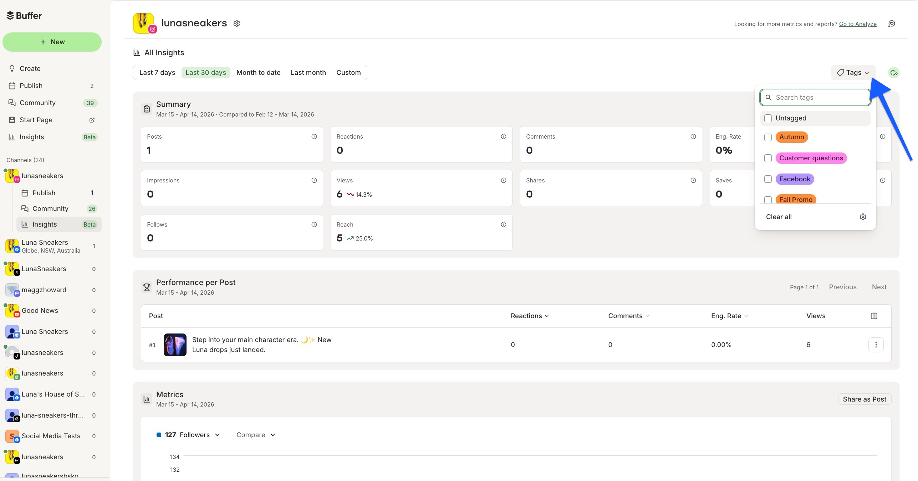Check the Untagged checkbox
This screenshot has height=481, width=918.
pos(768,118)
